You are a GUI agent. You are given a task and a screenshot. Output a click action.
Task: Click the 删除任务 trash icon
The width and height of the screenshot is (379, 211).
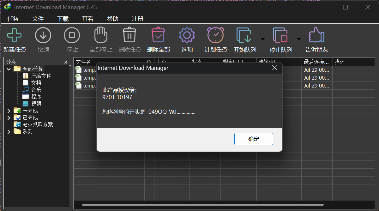[x=129, y=35]
